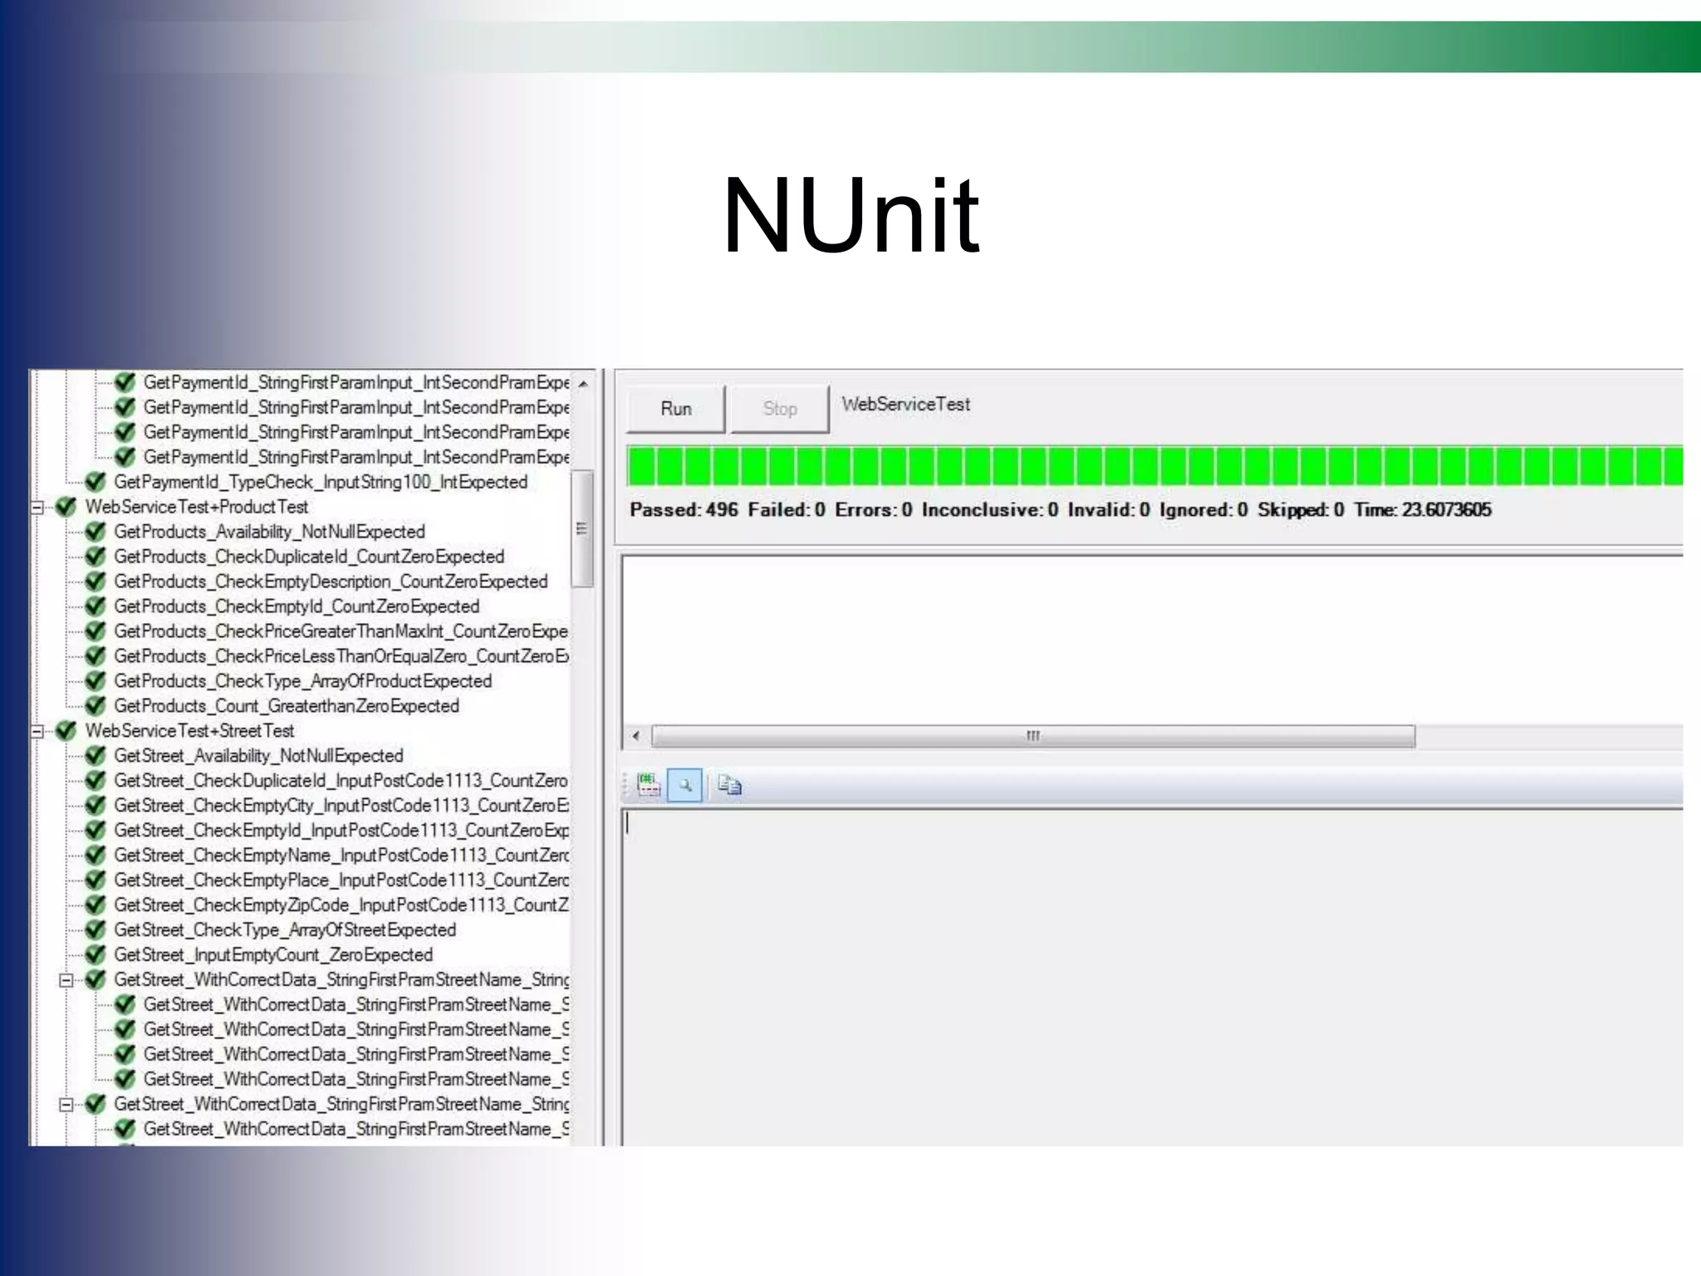
Task: Click green check icon beside GetStreet_InputEmptyCount_ZeroExpected
Action: (96, 955)
